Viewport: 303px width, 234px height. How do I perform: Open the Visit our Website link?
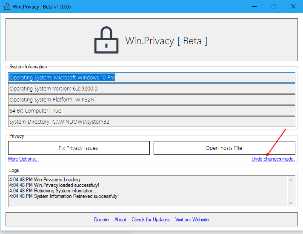(x=192, y=220)
